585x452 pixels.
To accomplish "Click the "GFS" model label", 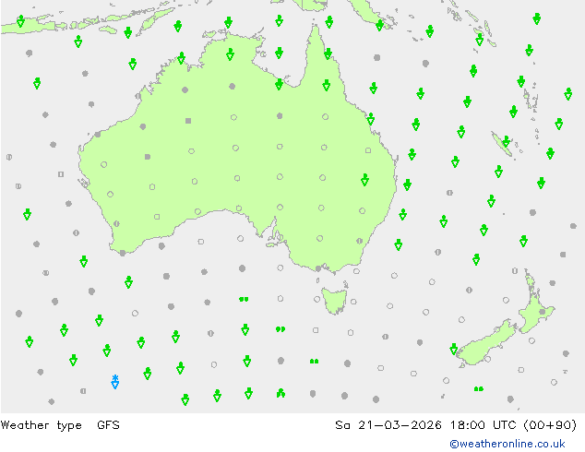I will point(108,424).
